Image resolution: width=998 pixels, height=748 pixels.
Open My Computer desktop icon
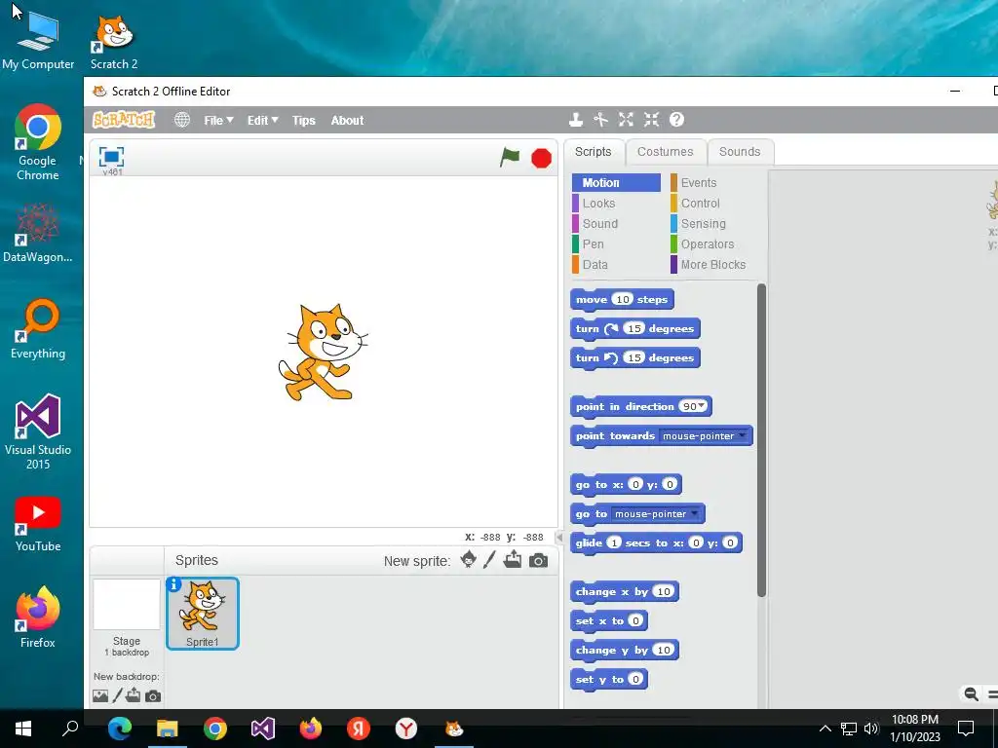(x=38, y=41)
